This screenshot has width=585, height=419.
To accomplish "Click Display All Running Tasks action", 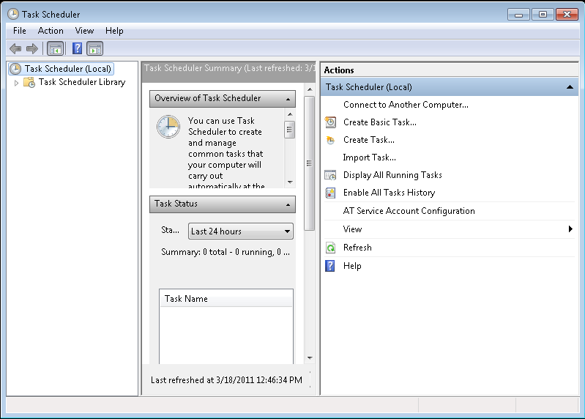I will [392, 175].
